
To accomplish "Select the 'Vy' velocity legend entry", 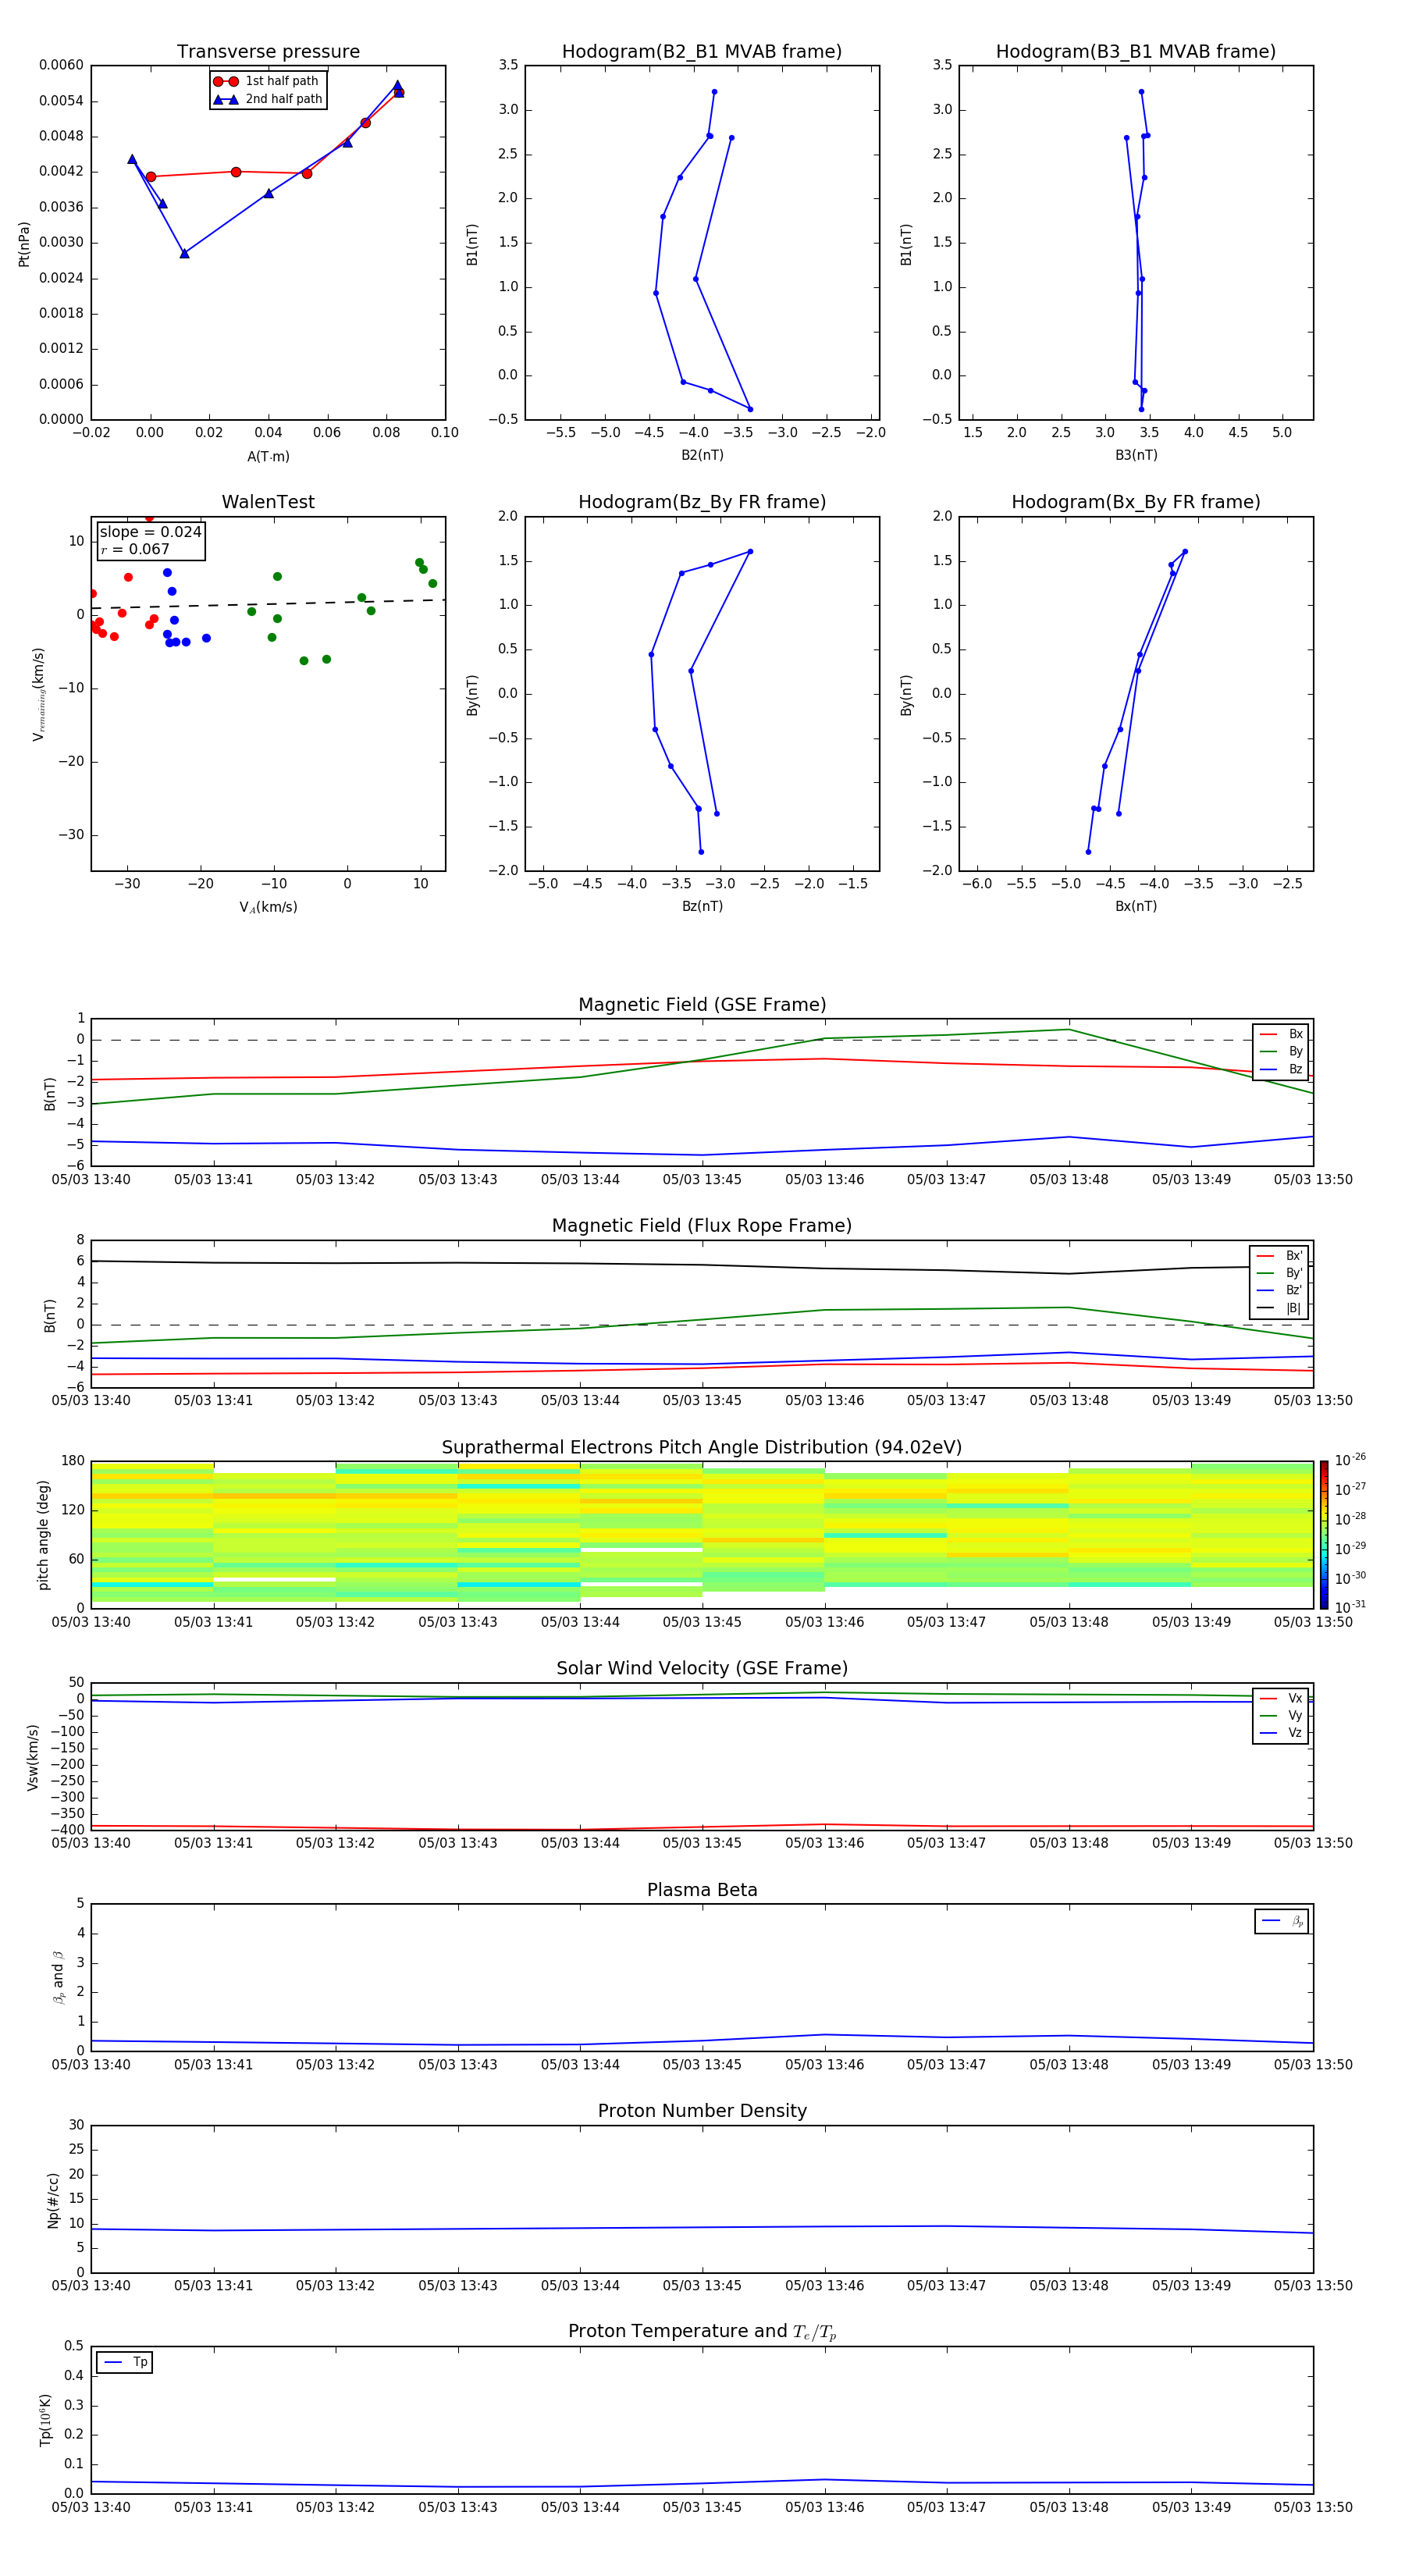I will [1281, 1716].
